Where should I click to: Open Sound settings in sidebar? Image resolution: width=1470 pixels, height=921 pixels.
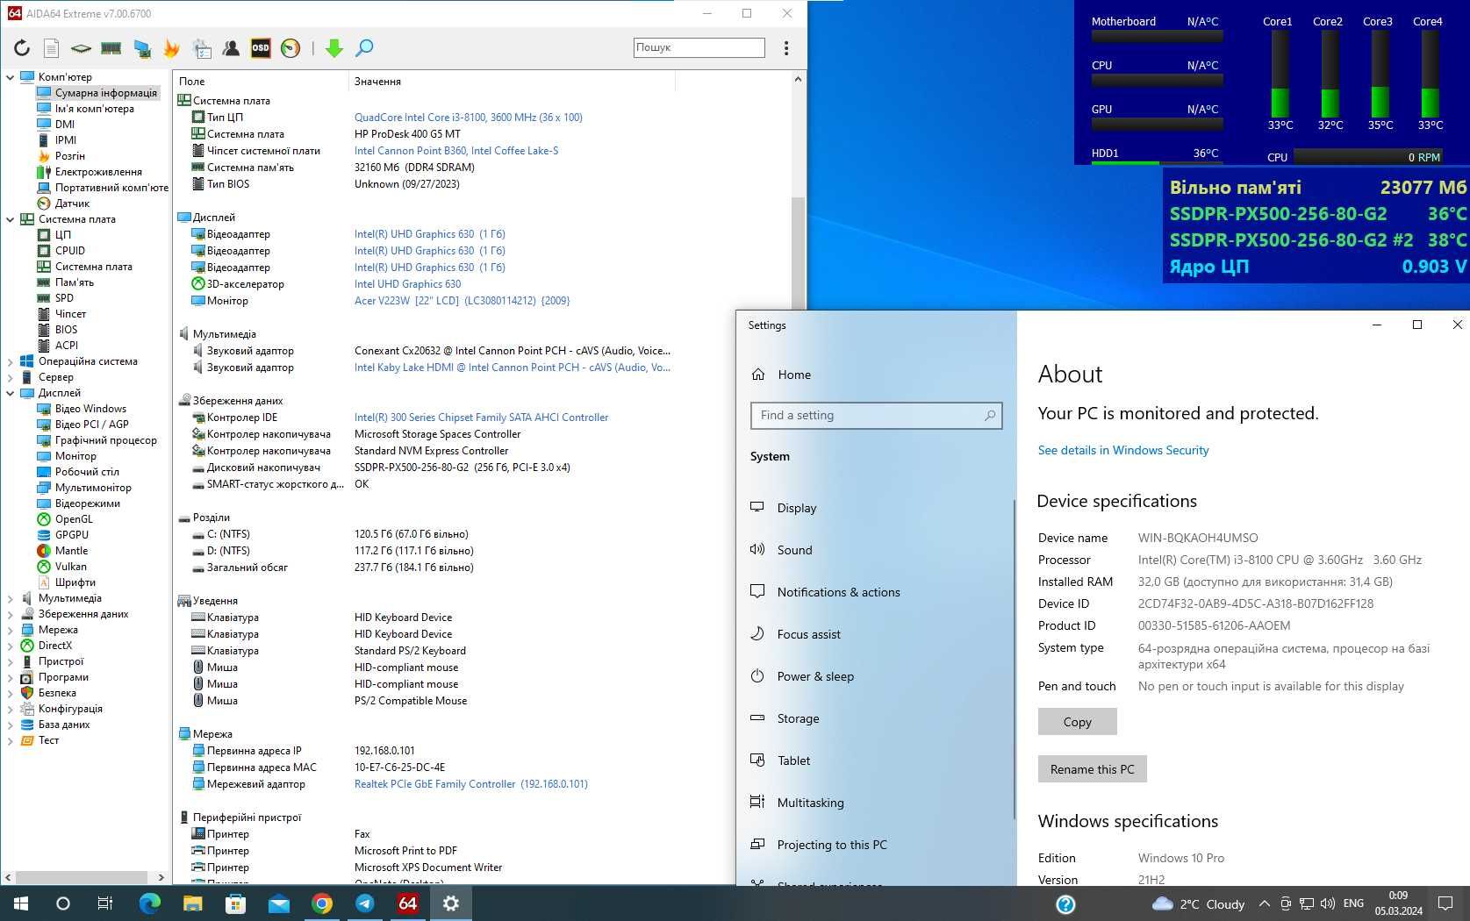click(x=794, y=550)
